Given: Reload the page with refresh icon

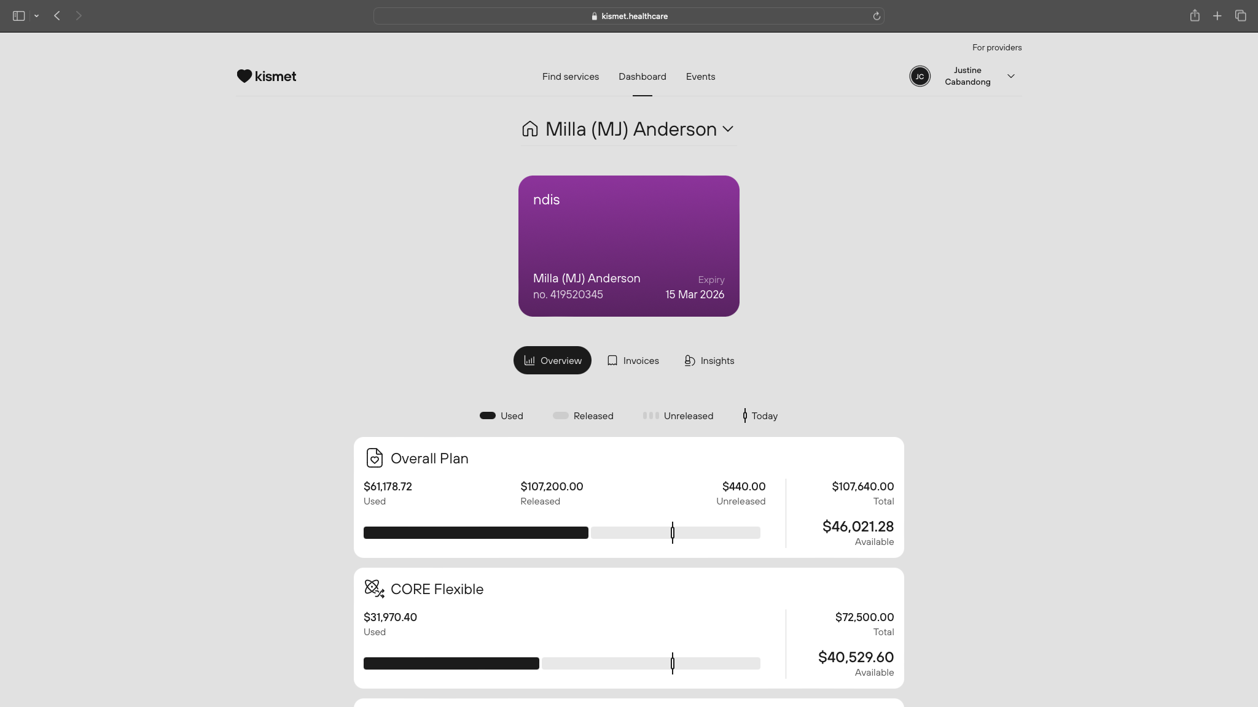Looking at the screenshot, I should [877, 16].
